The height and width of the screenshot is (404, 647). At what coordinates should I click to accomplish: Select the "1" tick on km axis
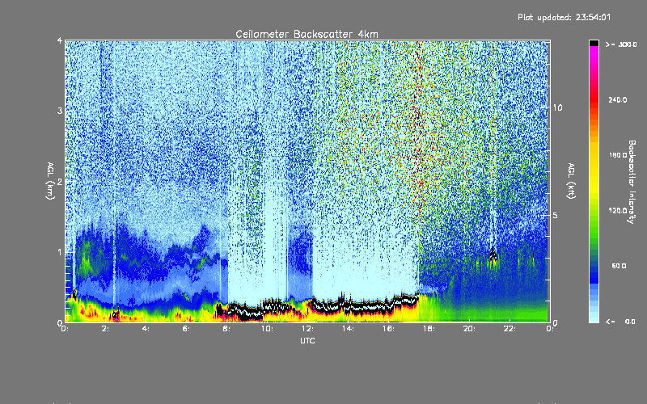[x=60, y=252]
